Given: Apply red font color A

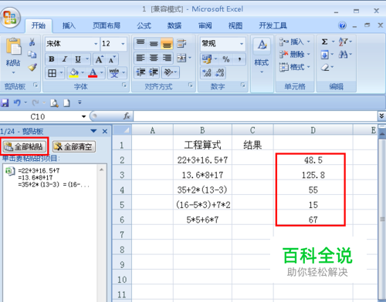Looking at the screenshot, I should click(93, 73).
